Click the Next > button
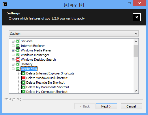 pos(106,106)
